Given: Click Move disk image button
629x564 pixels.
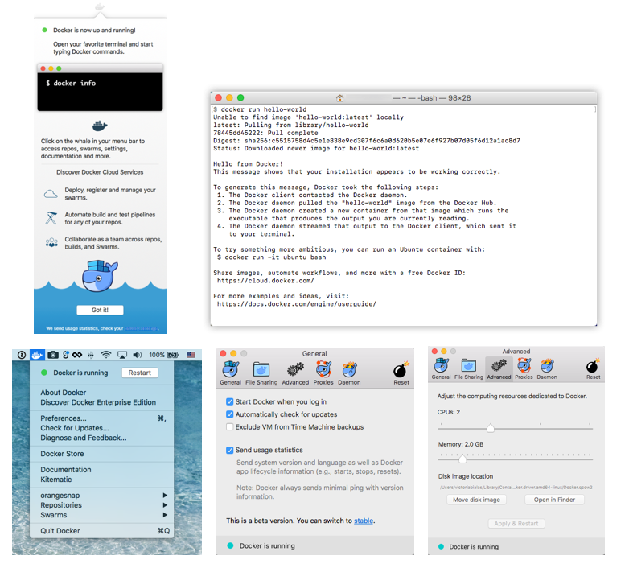Looking at the screenshot, I should tap(476, 500).
